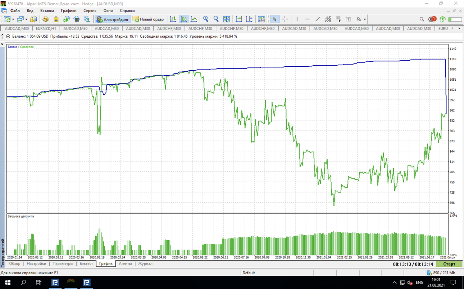Image resolution: width=464 pixels, height=289 pixels.
Task: Click the connection status bar indicator
Action: [455, 19]
